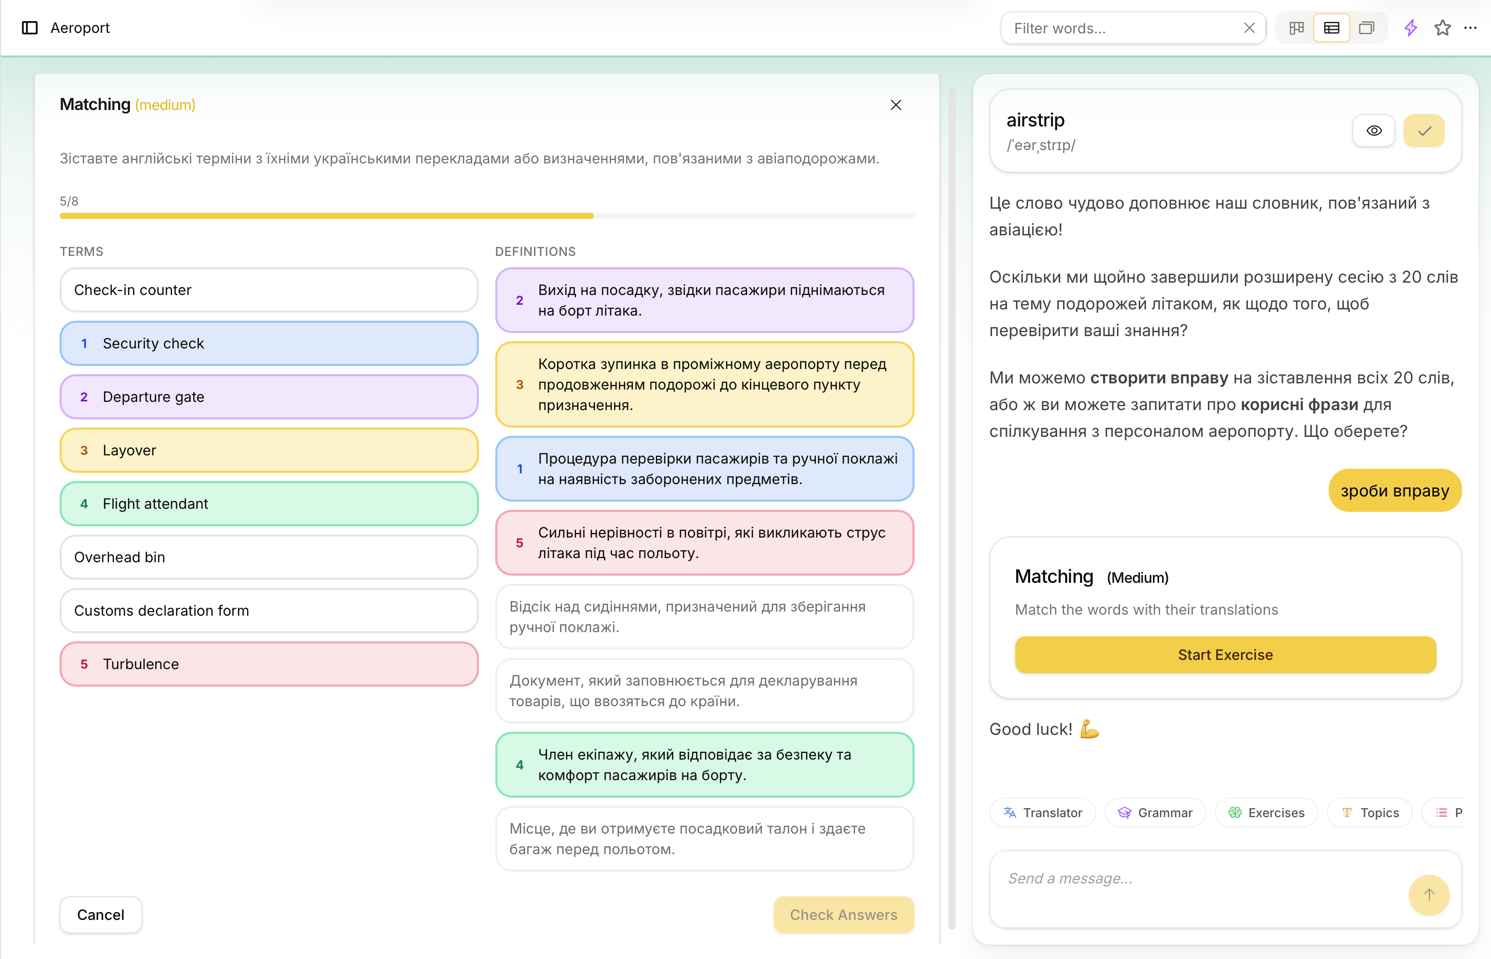
Task: Mark airstrip as learned checkmark
Action: pos(1424,131)
